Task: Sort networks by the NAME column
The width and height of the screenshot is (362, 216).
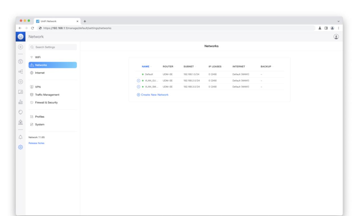Action: click(x=146, y=66)
